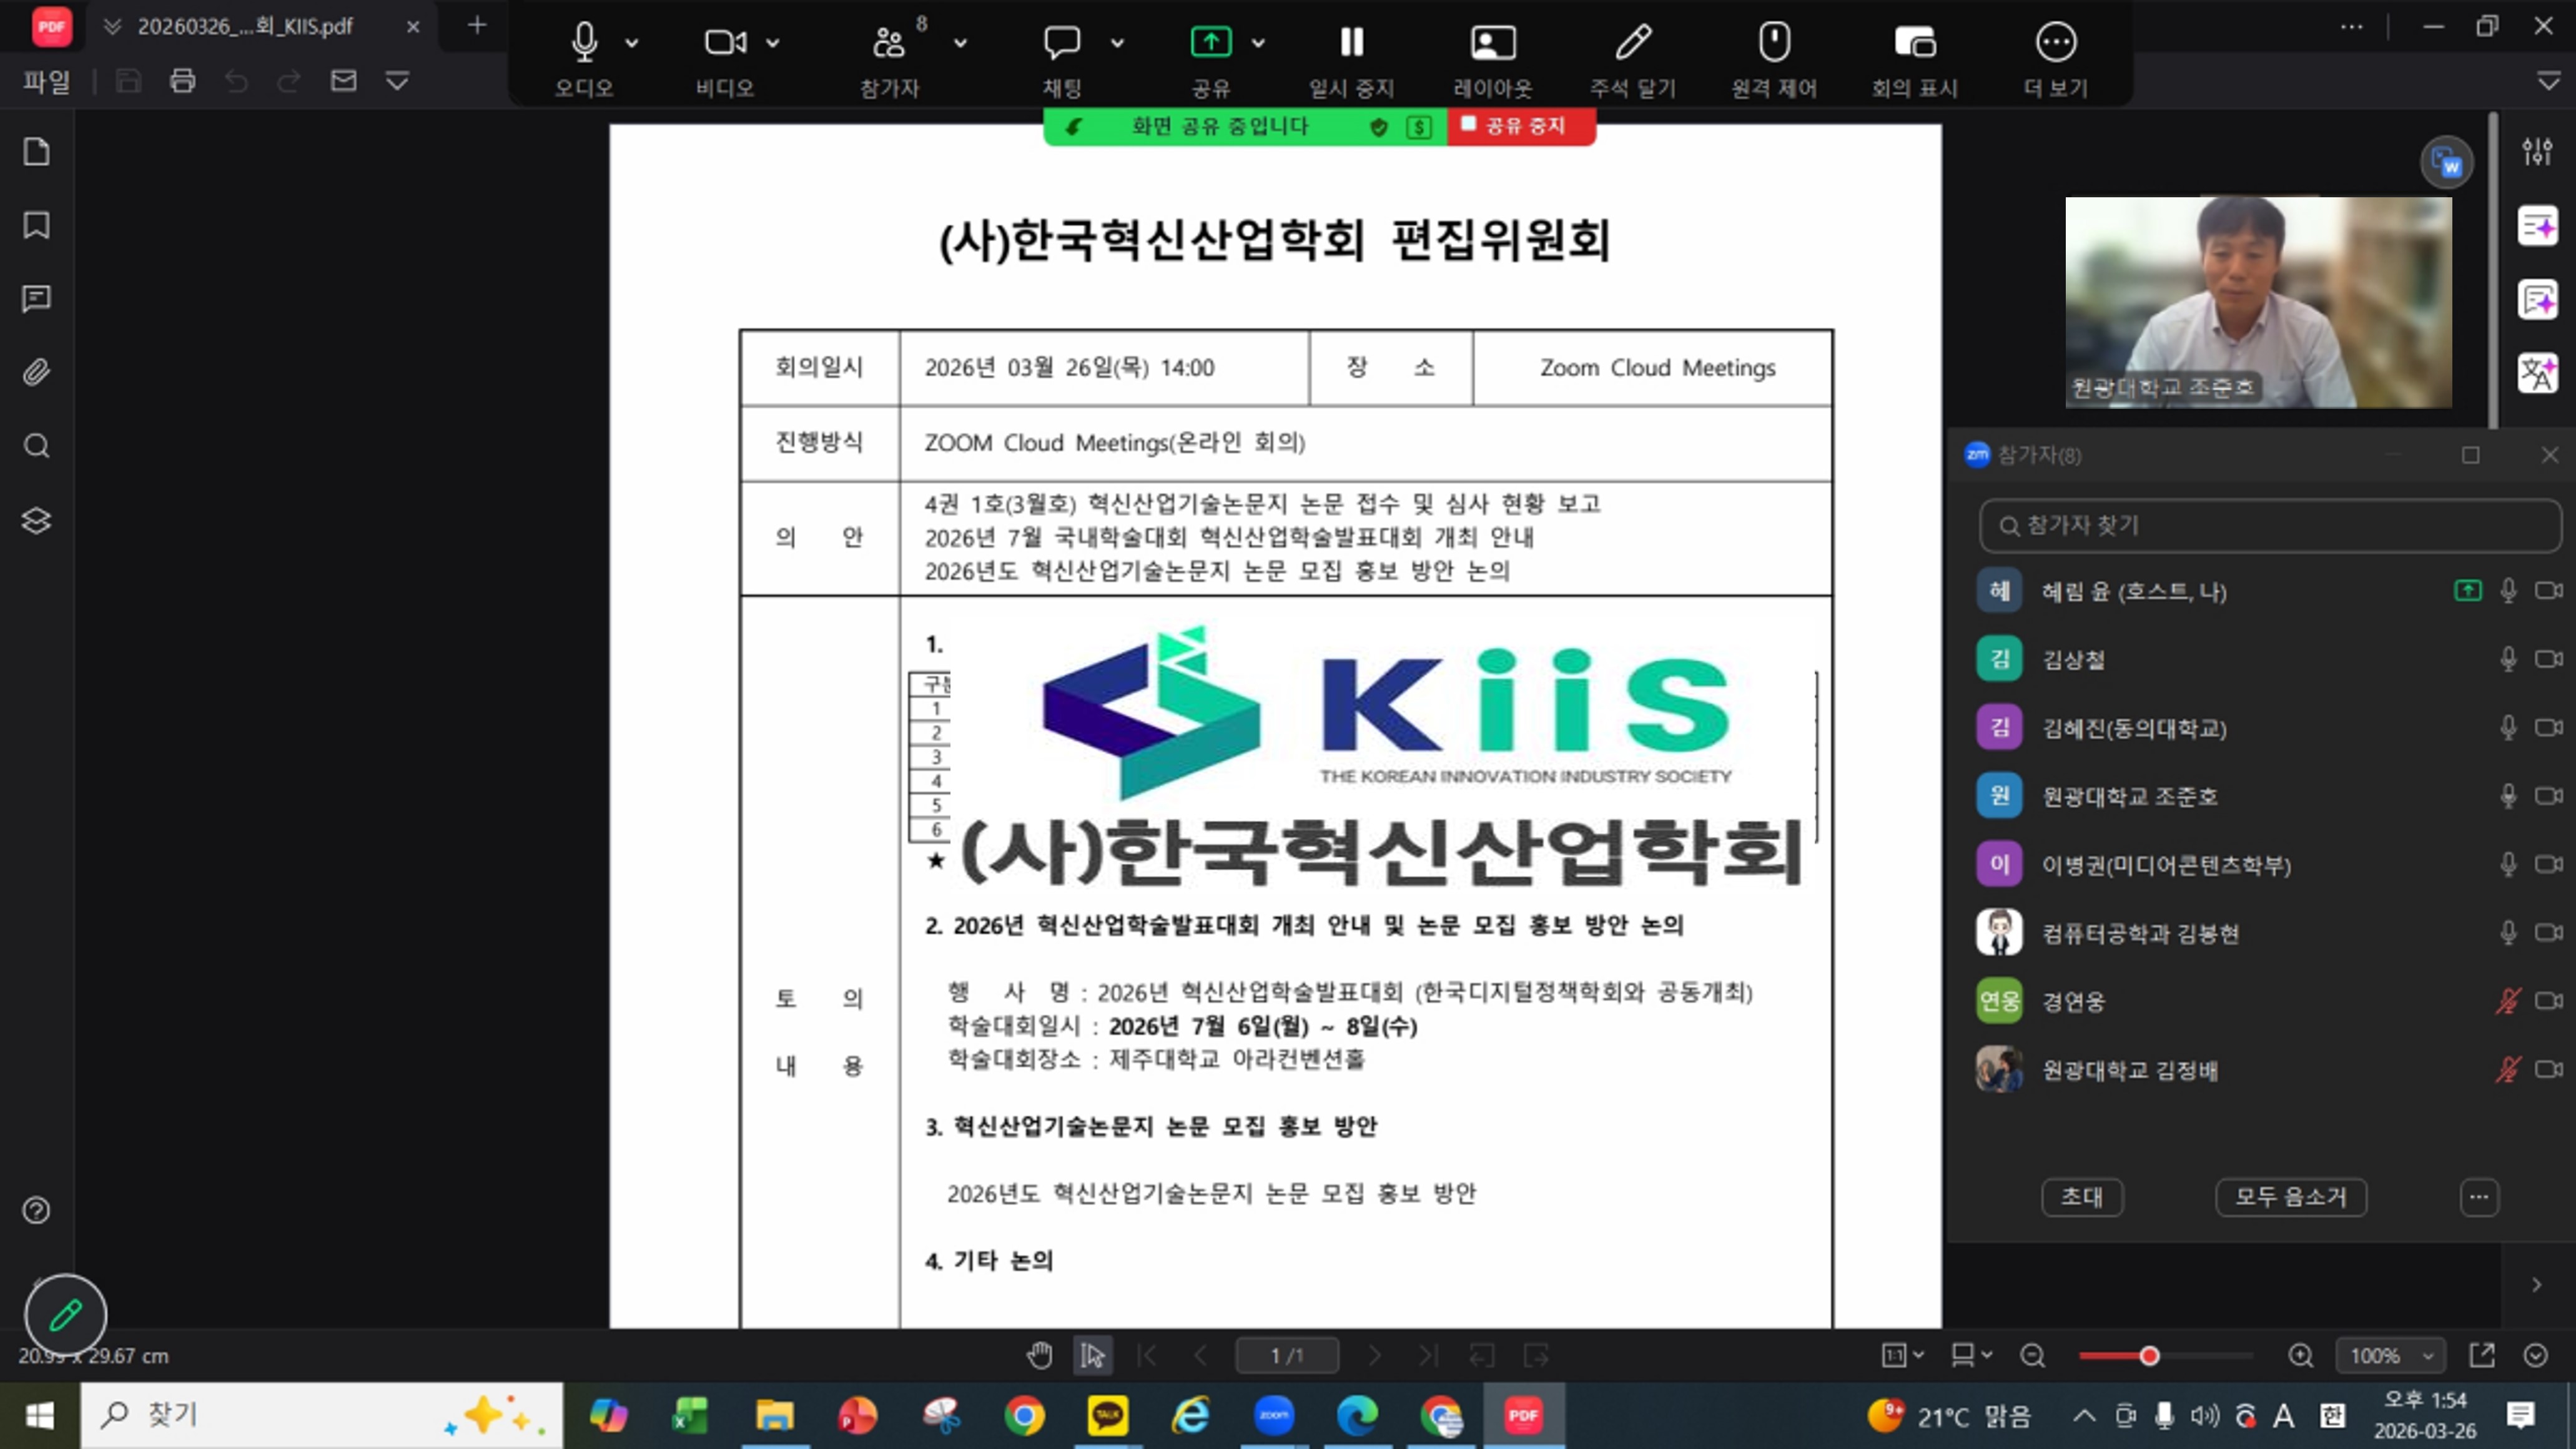
Task: Open the 100% zoom level dropdown
Action: (2390, 1356)
